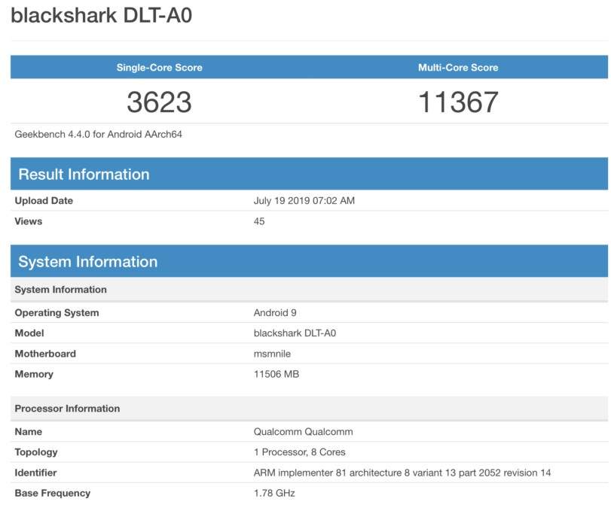Screen dimensions: 611x511
Task: Click the 11506 MB memory value
Action: [276, 374]
